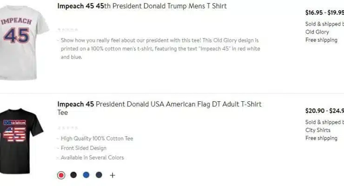Click the black flag 45 shirt thumbnail
344x186 pixels.
point(21,141)
